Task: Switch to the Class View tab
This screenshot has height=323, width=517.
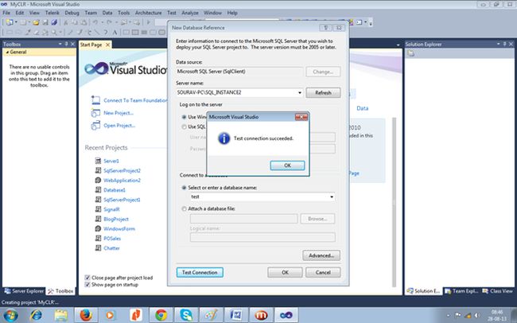Action: click(x=498, y=291)
